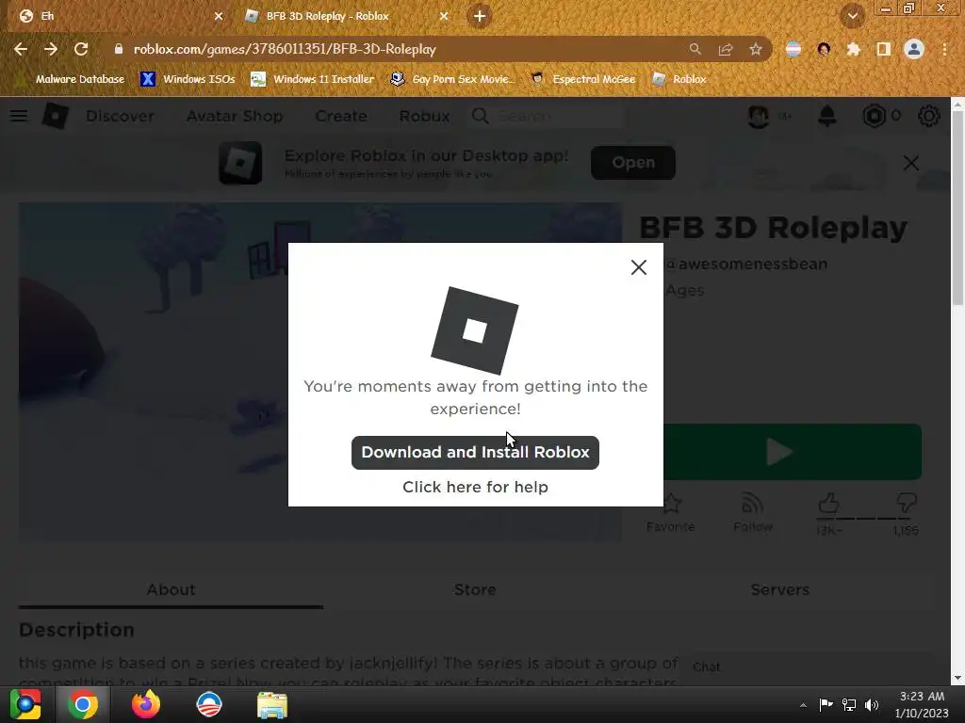
Task: Toggle the browser side panel icon
Action: click(x=884, y=49)
